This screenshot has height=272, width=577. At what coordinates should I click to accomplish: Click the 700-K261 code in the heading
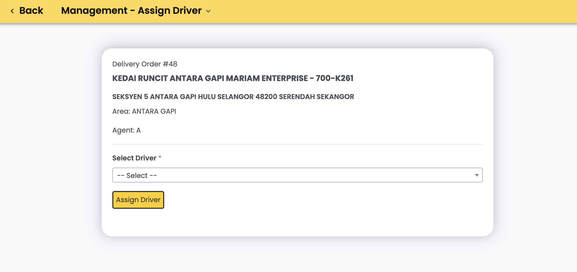335,78
